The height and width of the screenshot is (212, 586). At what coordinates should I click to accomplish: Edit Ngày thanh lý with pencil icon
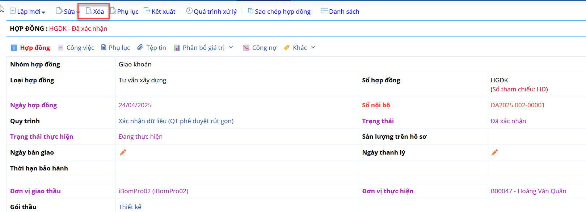(494, 152)
